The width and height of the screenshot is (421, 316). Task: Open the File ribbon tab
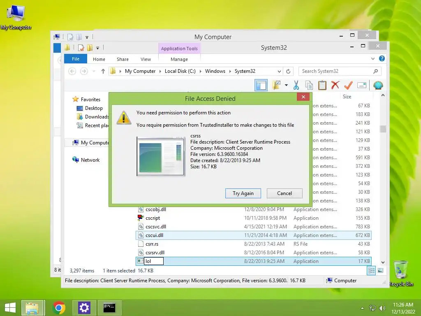click(x=76, y=59)
